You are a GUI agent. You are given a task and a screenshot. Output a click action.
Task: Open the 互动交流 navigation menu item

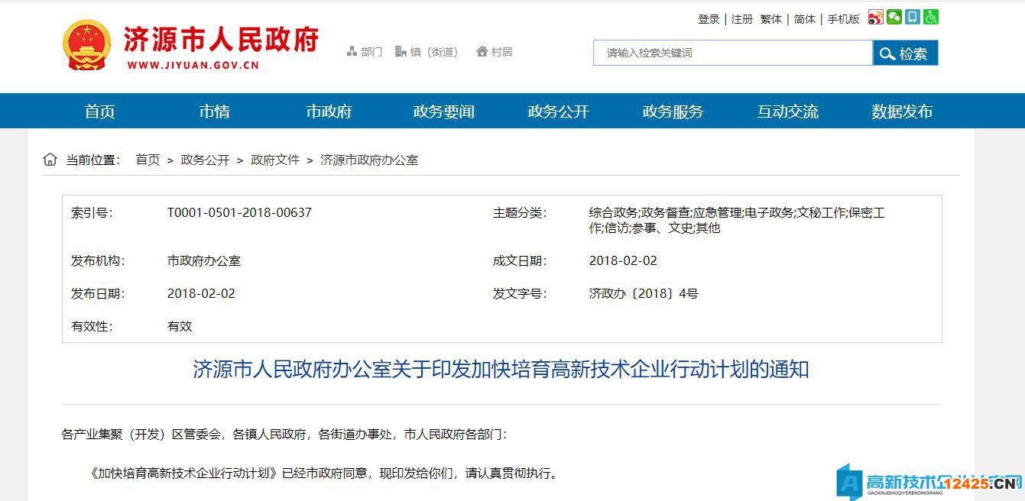coord(788,112)
